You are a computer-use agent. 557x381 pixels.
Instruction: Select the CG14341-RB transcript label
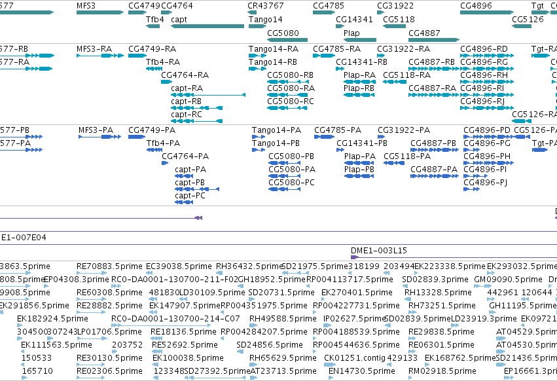click(x=361, y=62)
